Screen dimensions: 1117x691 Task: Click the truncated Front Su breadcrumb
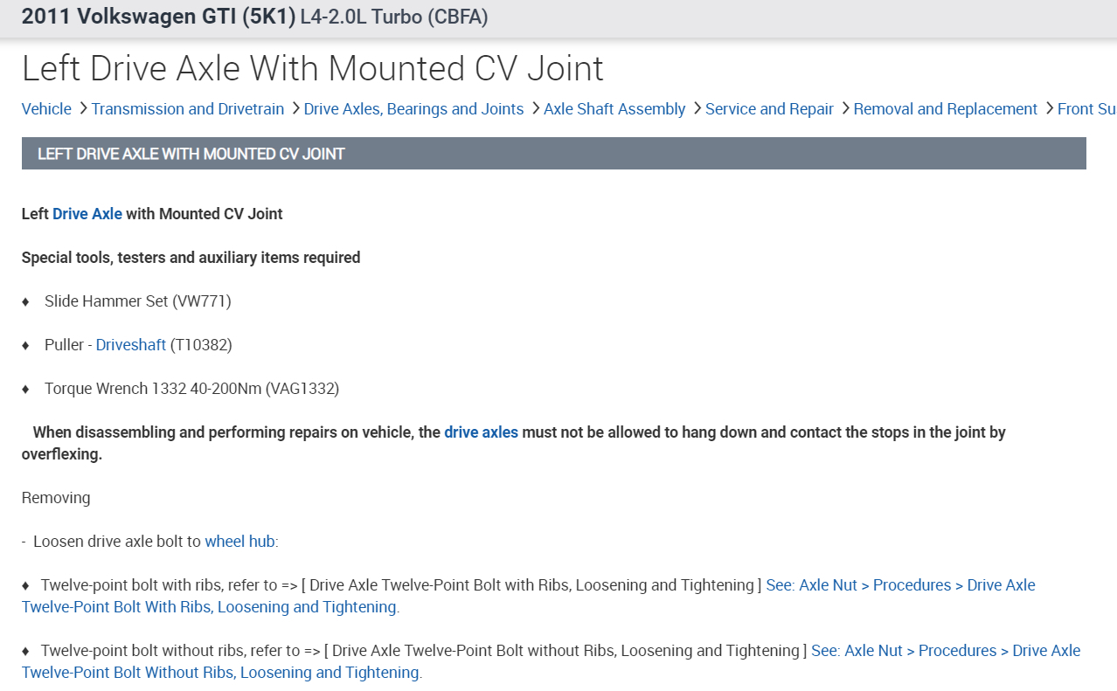coord(1086,109)
